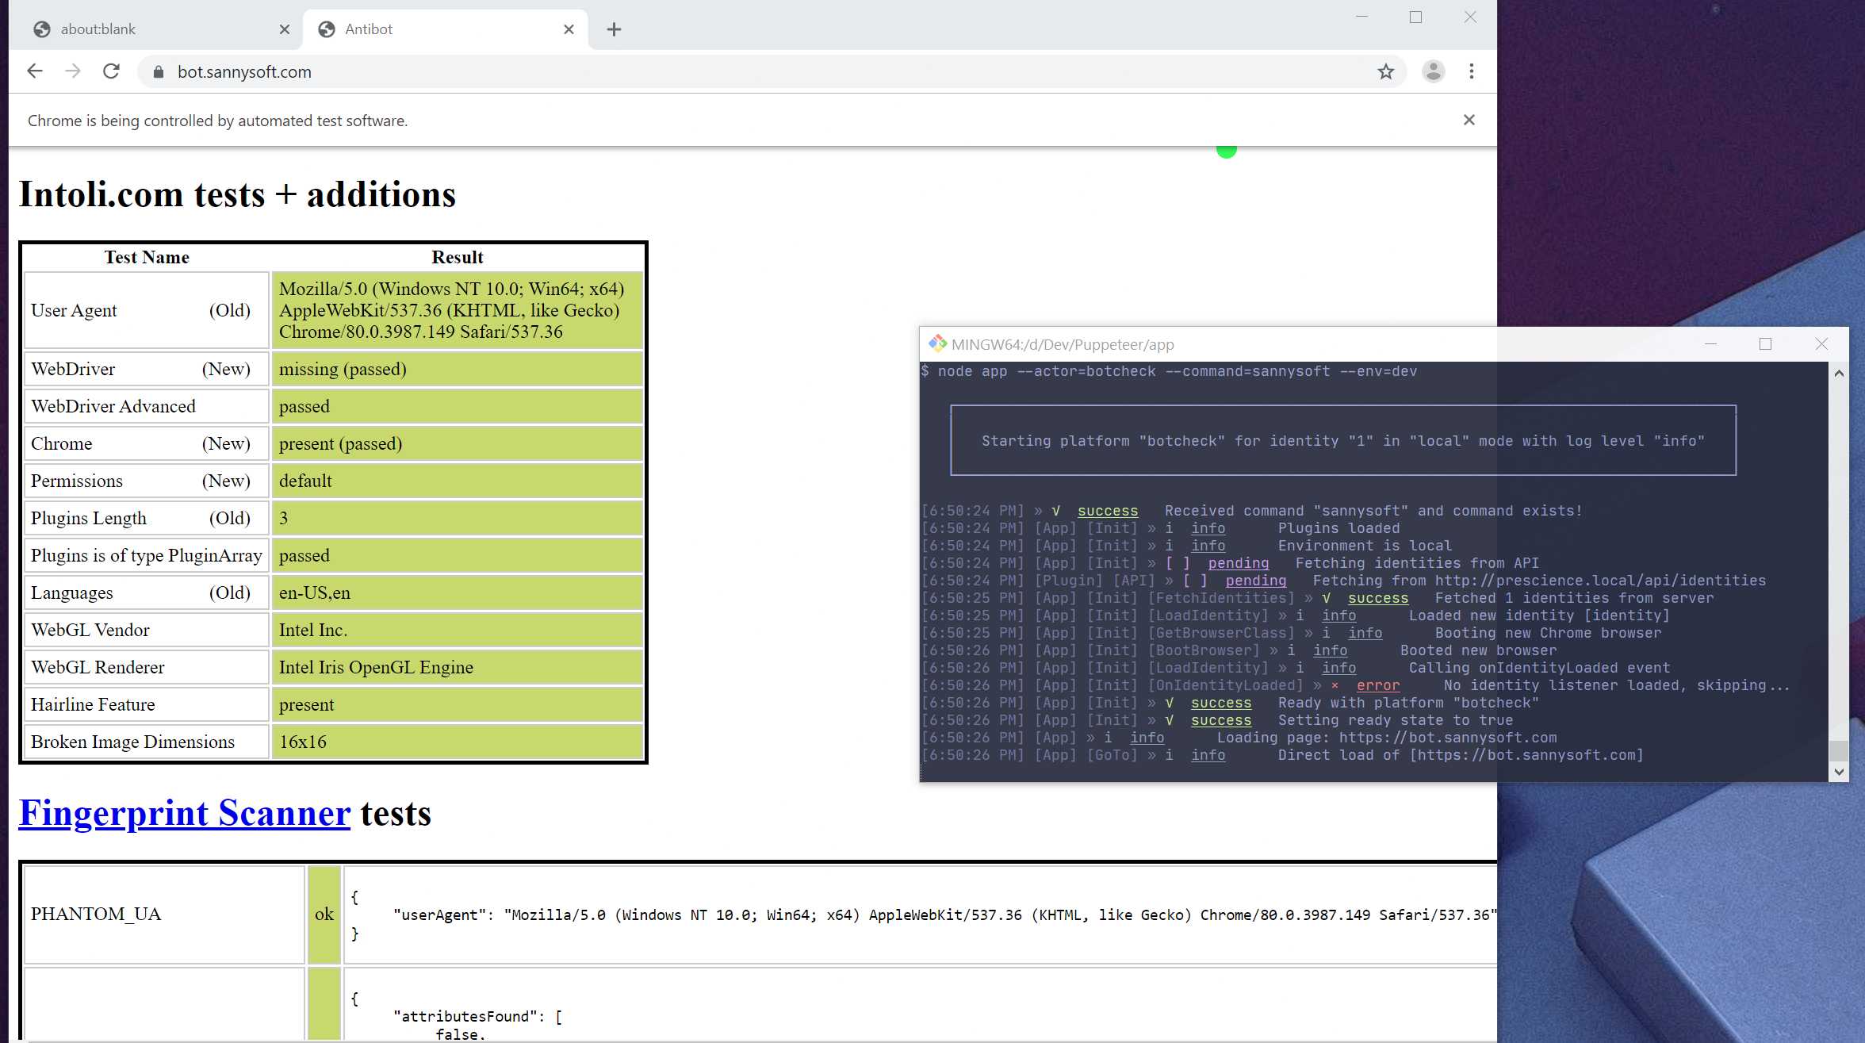The image size is (1865, 1043).
Task: Click the 'ok' status next to PHANTOM_UA
Action: point(324,915)
